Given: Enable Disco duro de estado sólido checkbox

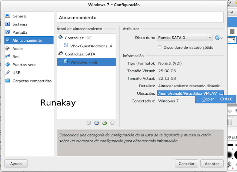Looking at the screenshot, I should click(x=160, y=47).
